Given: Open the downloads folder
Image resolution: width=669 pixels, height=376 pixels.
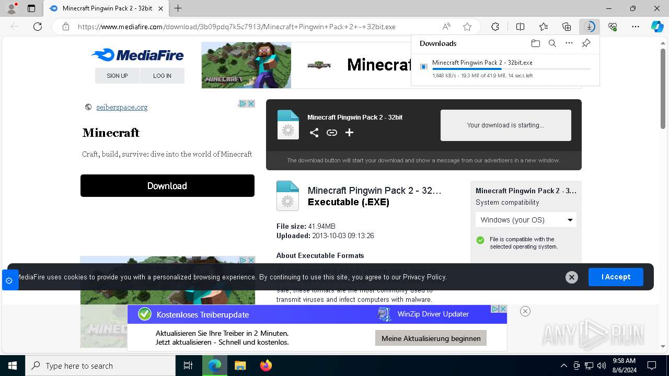Looking at the screenshot, I should [x=535, y=43].
